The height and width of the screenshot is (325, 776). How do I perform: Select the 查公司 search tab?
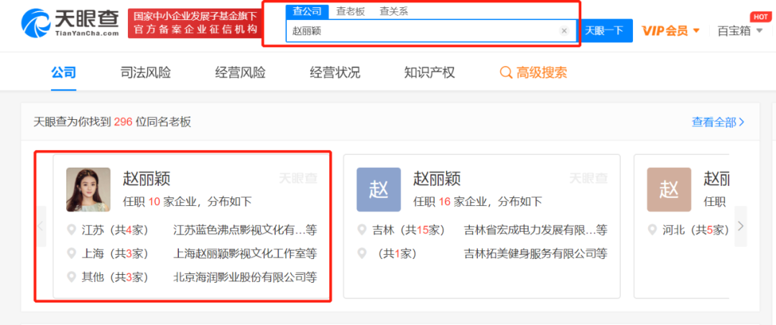pyautogui.click(x=308, y=11)
